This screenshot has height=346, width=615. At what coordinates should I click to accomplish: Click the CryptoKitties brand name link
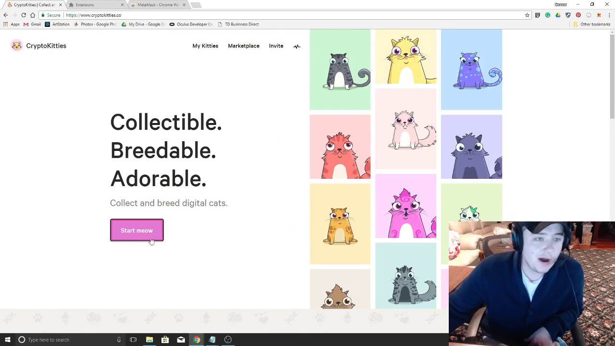(x=46, y=46)
